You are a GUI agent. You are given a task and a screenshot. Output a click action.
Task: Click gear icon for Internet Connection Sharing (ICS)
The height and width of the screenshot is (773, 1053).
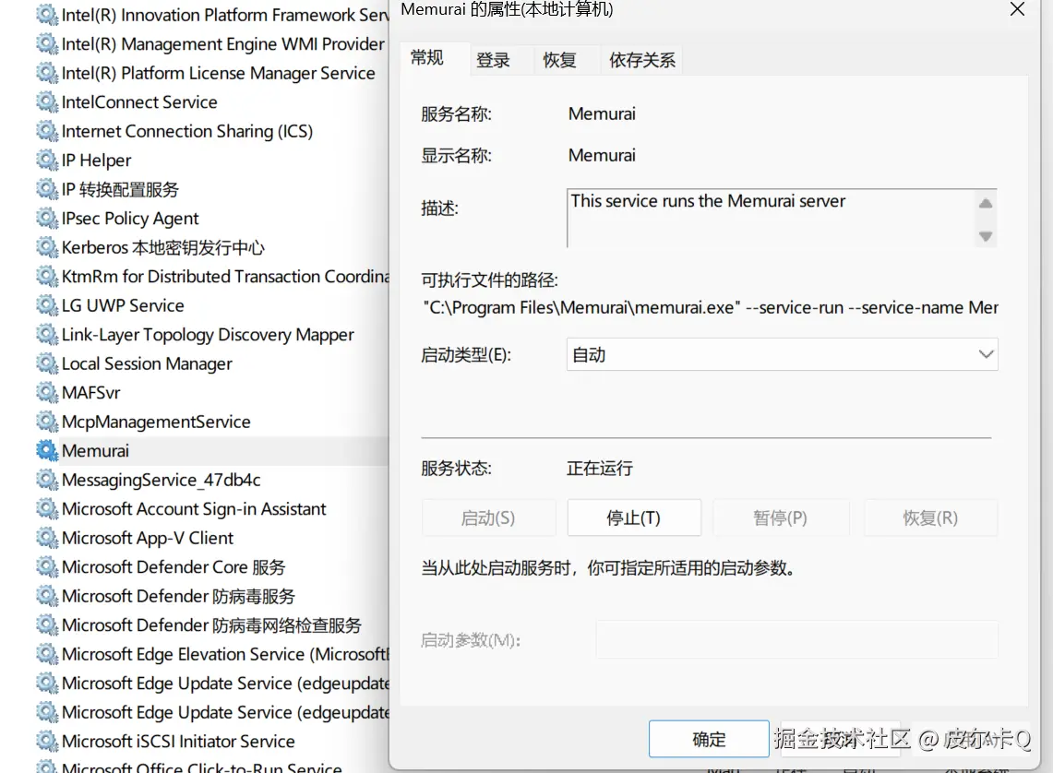pos(47,132)
